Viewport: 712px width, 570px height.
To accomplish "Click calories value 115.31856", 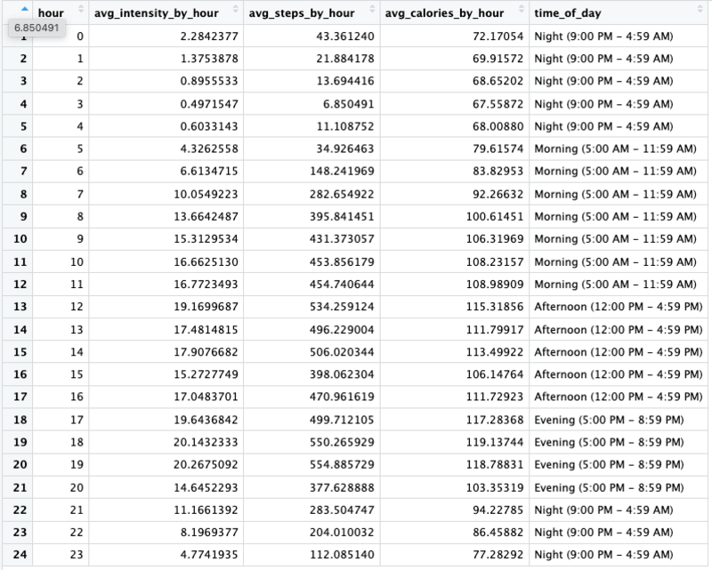I will coord(495,306).
